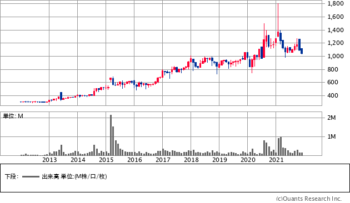Click the 400 price axis label
Image resolution: width=350 pixels, height=203 pixels.
click(333, 95)
